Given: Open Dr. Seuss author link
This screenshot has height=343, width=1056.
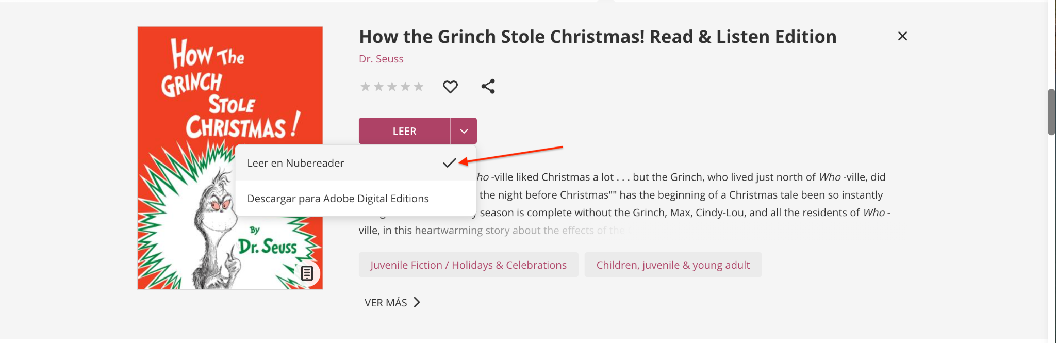Looking at the screenshot, I should click(x=381, y=59).
